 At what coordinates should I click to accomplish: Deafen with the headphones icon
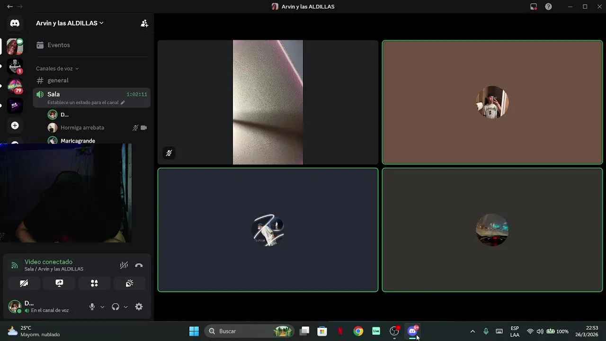tap(116, 307)
